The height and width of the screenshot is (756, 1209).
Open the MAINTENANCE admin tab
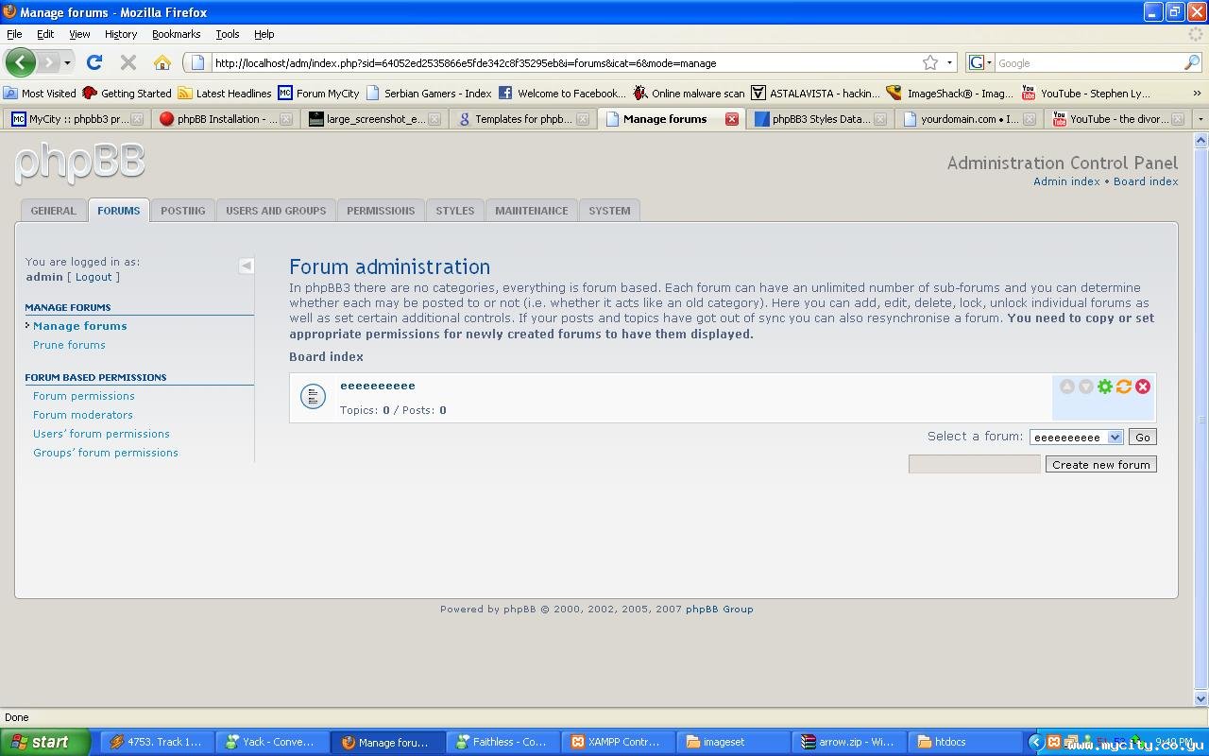(532, 211)
